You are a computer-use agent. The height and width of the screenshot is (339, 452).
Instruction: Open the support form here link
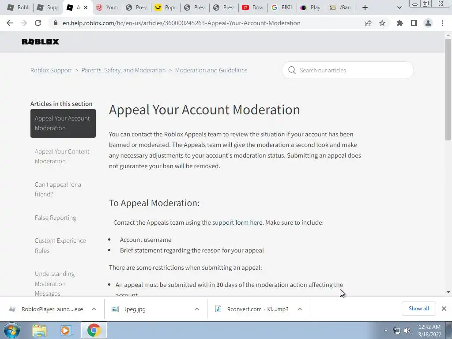(237, 222)
